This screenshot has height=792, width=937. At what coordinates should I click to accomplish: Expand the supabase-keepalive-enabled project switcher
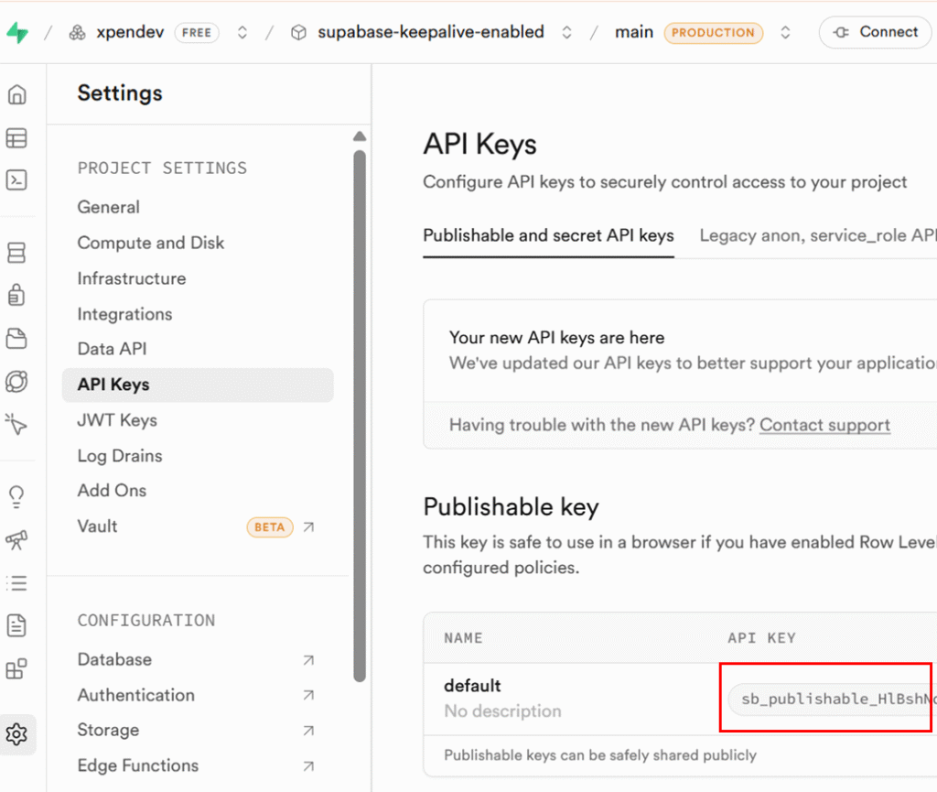coord(566,33)
